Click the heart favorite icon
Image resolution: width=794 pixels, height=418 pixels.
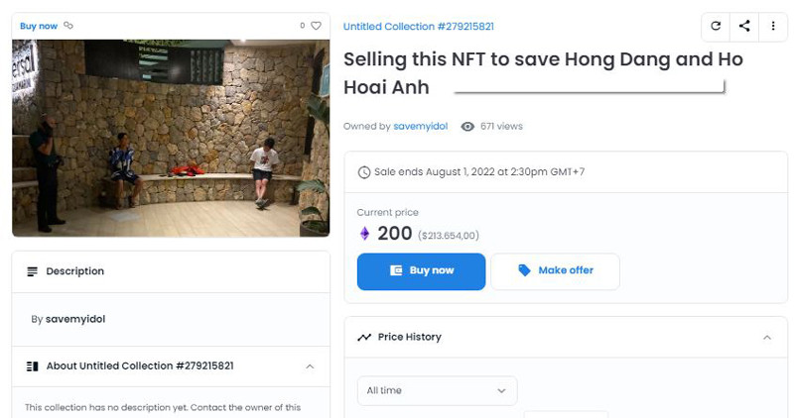pos(317,26)
